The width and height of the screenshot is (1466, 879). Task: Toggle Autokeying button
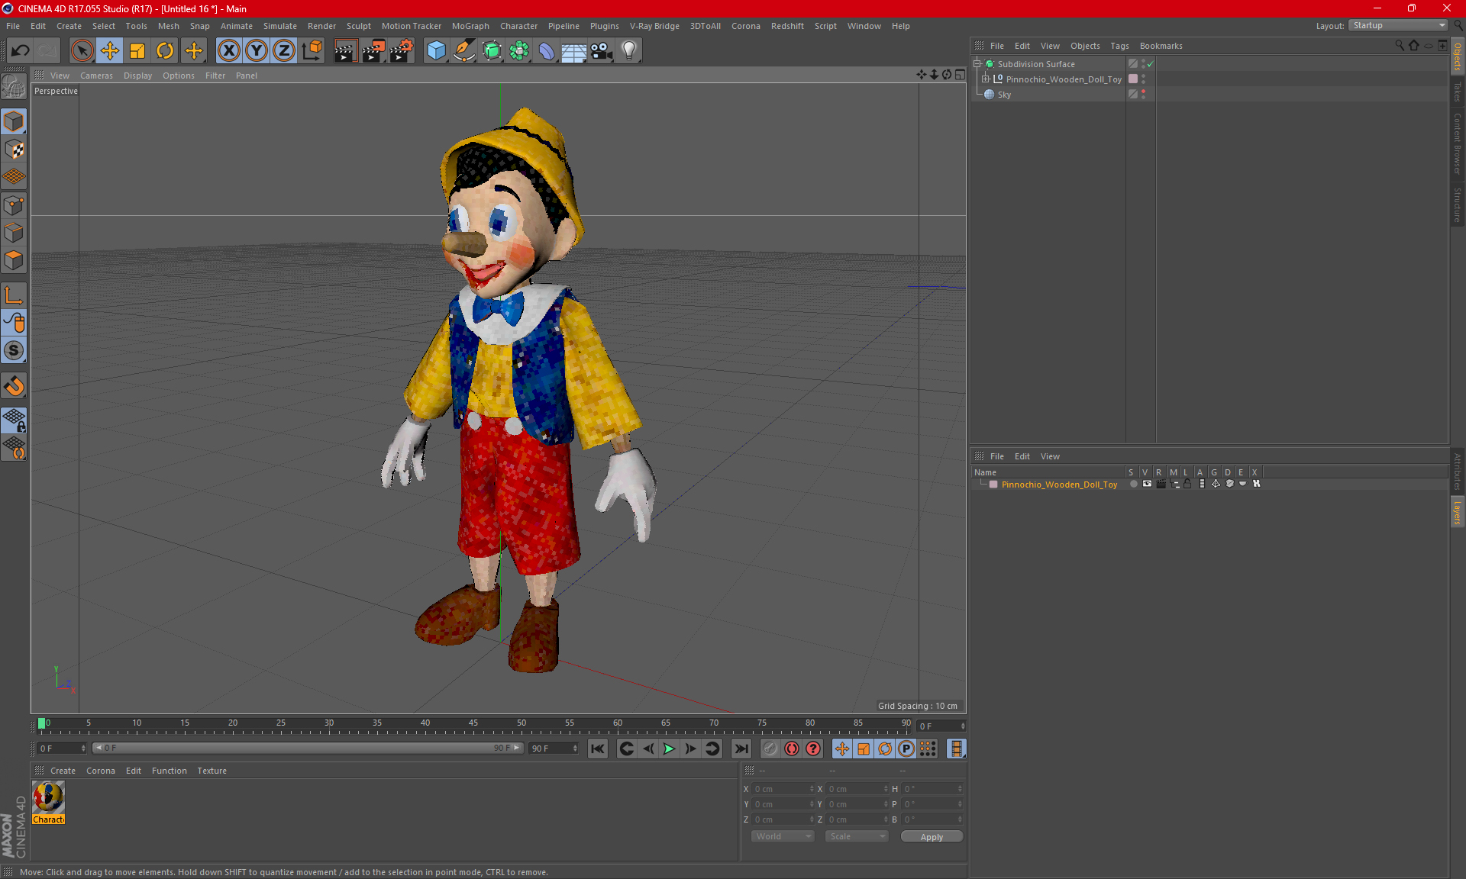pos(792,749)
